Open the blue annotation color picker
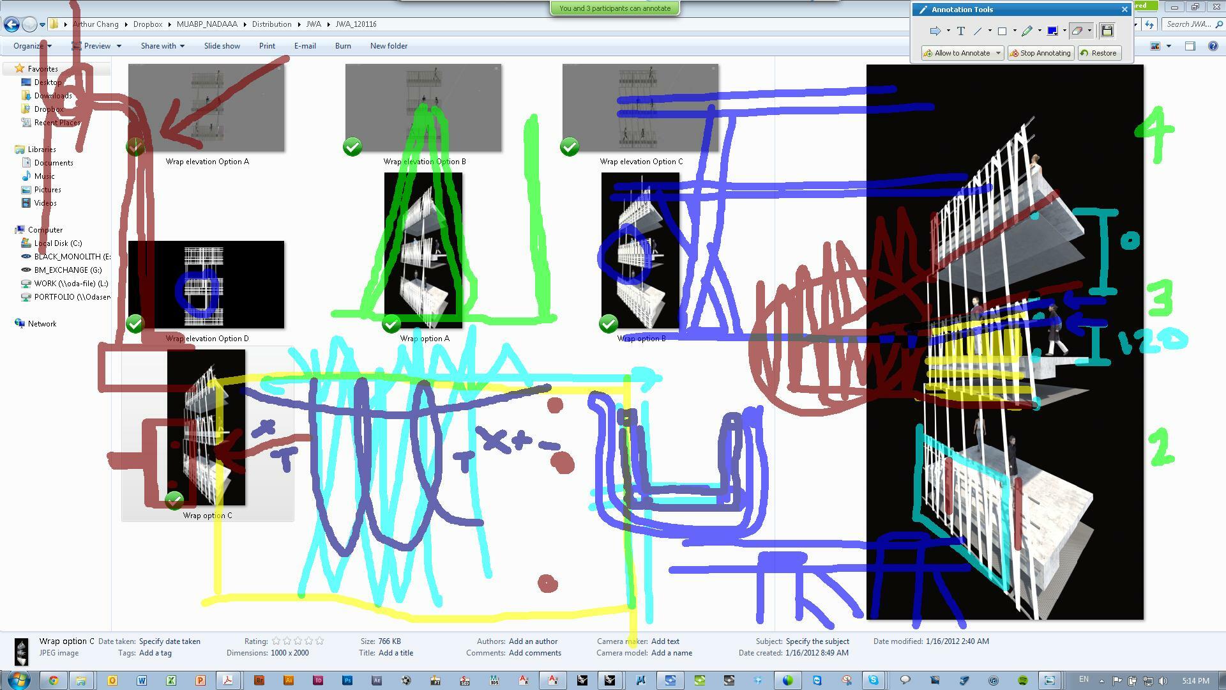The image size is (1226, 690). (x=1052, y=31)
